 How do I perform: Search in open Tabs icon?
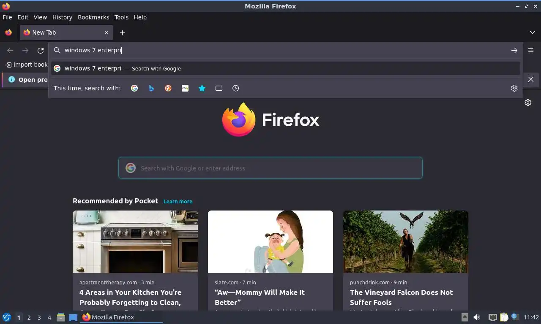[219, 88]
